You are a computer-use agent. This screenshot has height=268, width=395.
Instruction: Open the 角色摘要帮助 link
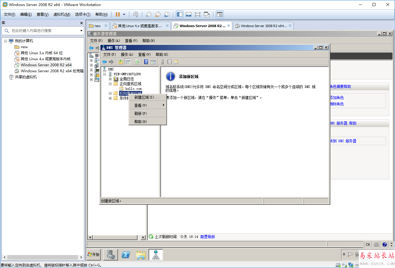point(340,86)
